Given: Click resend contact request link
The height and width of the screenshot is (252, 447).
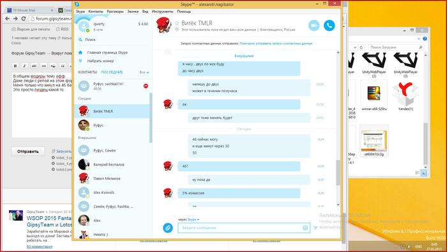Looking at the screenshot, I should (x=276, y=43).
